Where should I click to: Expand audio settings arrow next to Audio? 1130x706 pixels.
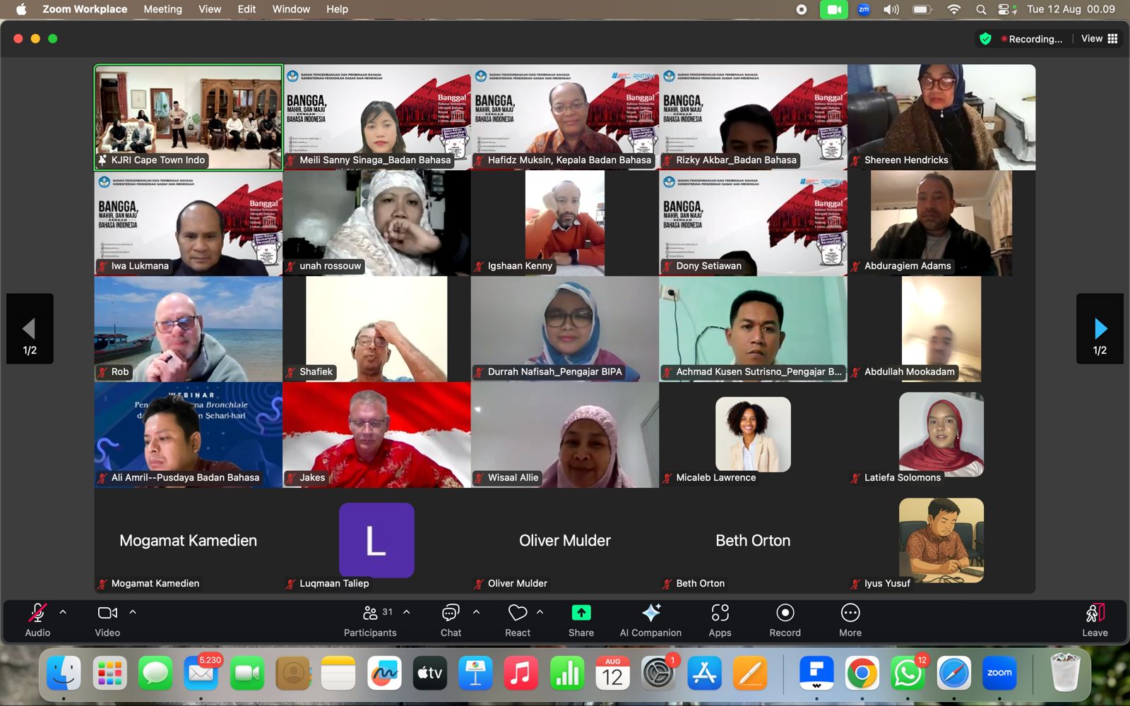[x=63, y=612]
